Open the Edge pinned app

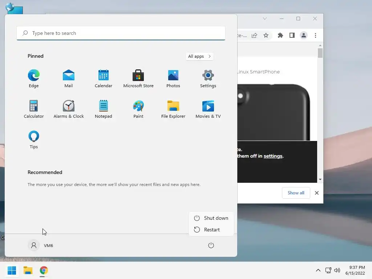34,78
